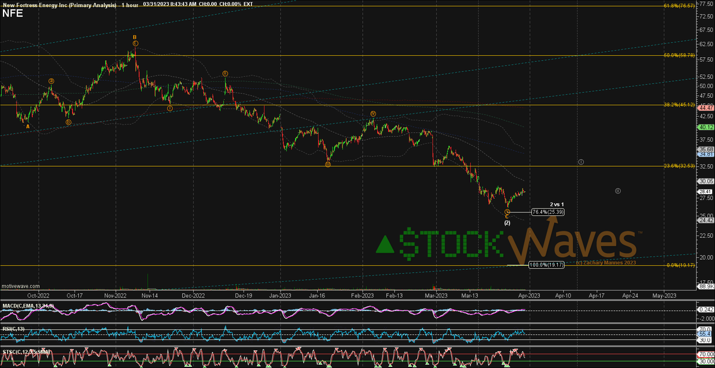Select the 0.0%(19.17) Fibonacci level label
The image size is (715, 368).
pos(682,265)
